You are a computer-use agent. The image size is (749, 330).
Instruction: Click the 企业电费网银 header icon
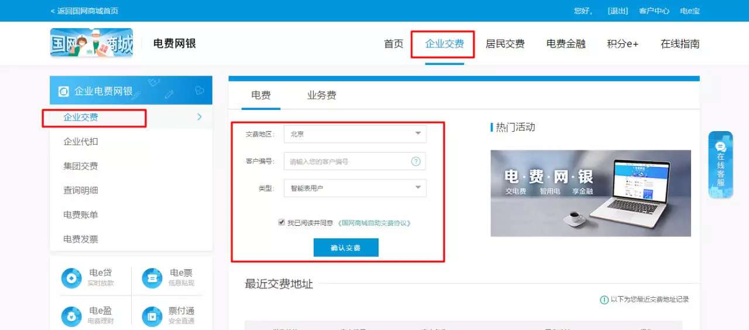64,91
